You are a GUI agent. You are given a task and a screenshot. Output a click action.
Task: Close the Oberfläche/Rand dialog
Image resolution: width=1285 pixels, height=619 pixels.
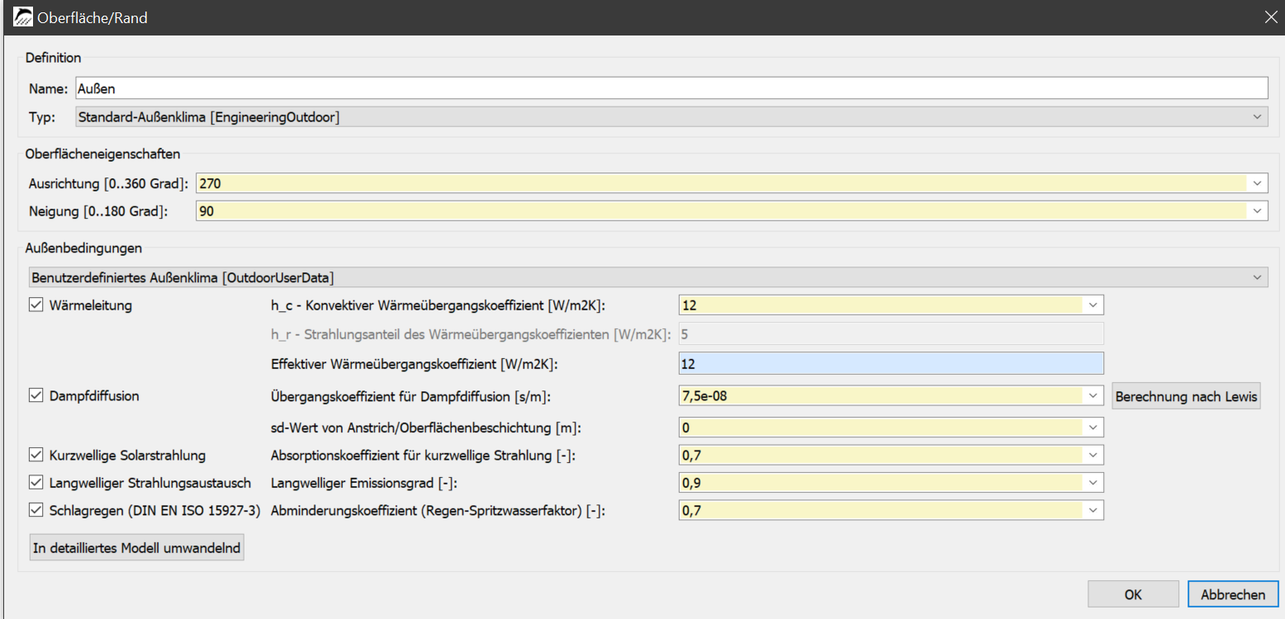tap(1270, 17)
